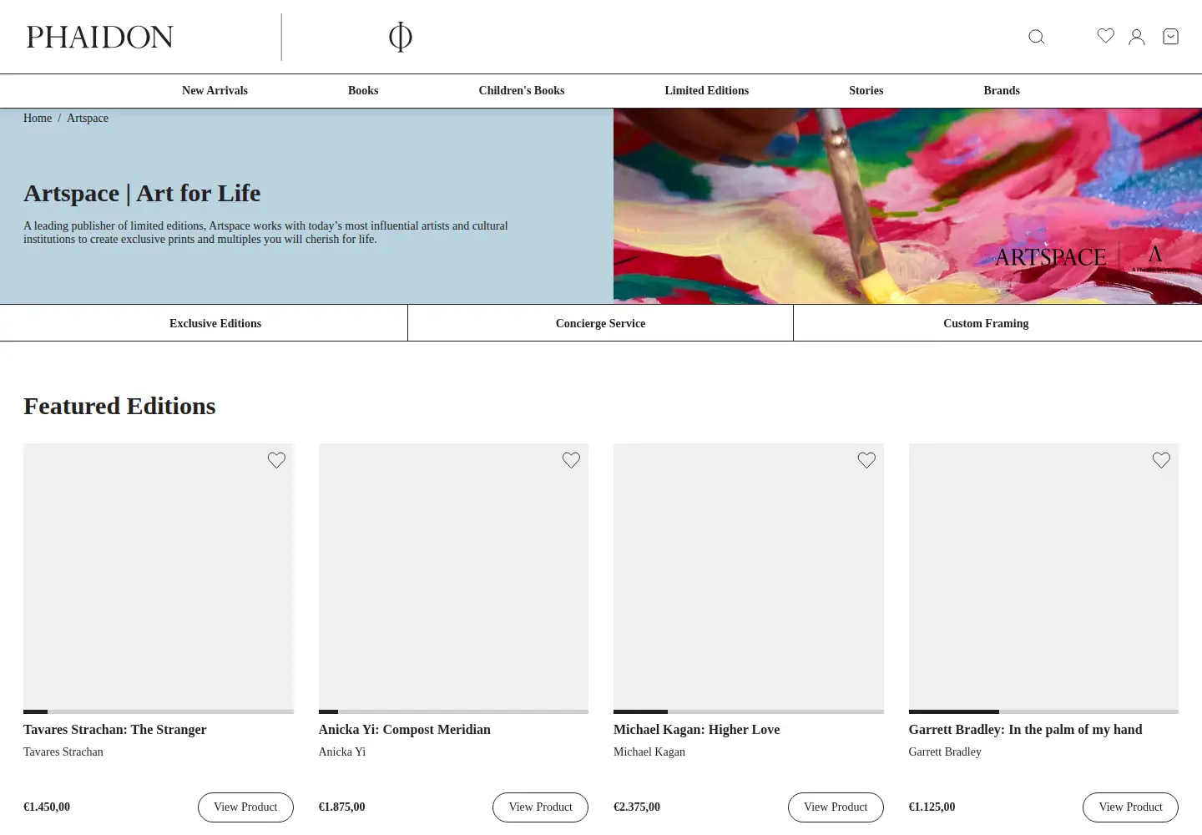This screenshot has height=835, width=1202.
Task: Favorite Michael Kagan: Higher Love with heart
Action: [866, 460]
